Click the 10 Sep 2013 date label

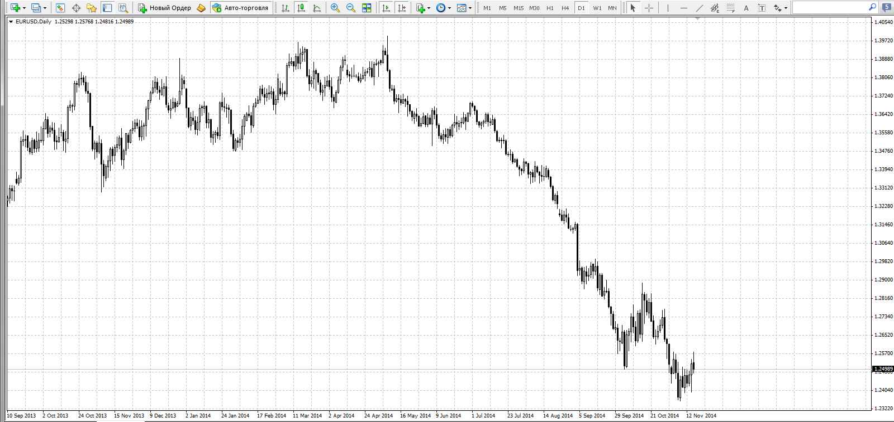21,416
